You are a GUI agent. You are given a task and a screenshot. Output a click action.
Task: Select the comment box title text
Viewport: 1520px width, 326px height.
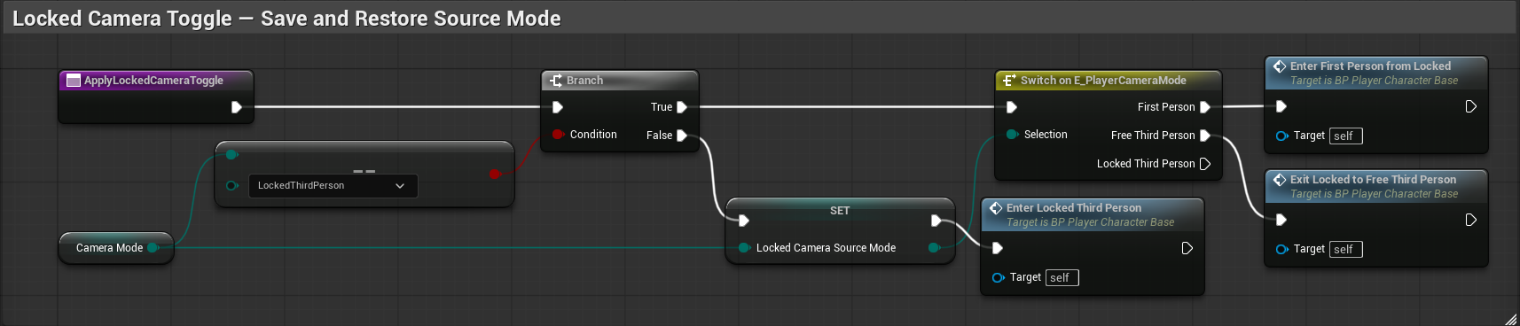tap(286, 19)
